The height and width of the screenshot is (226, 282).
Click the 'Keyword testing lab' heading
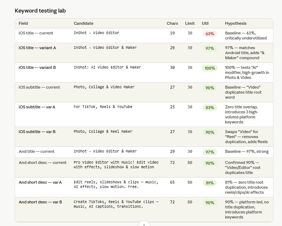click(40, 11)
